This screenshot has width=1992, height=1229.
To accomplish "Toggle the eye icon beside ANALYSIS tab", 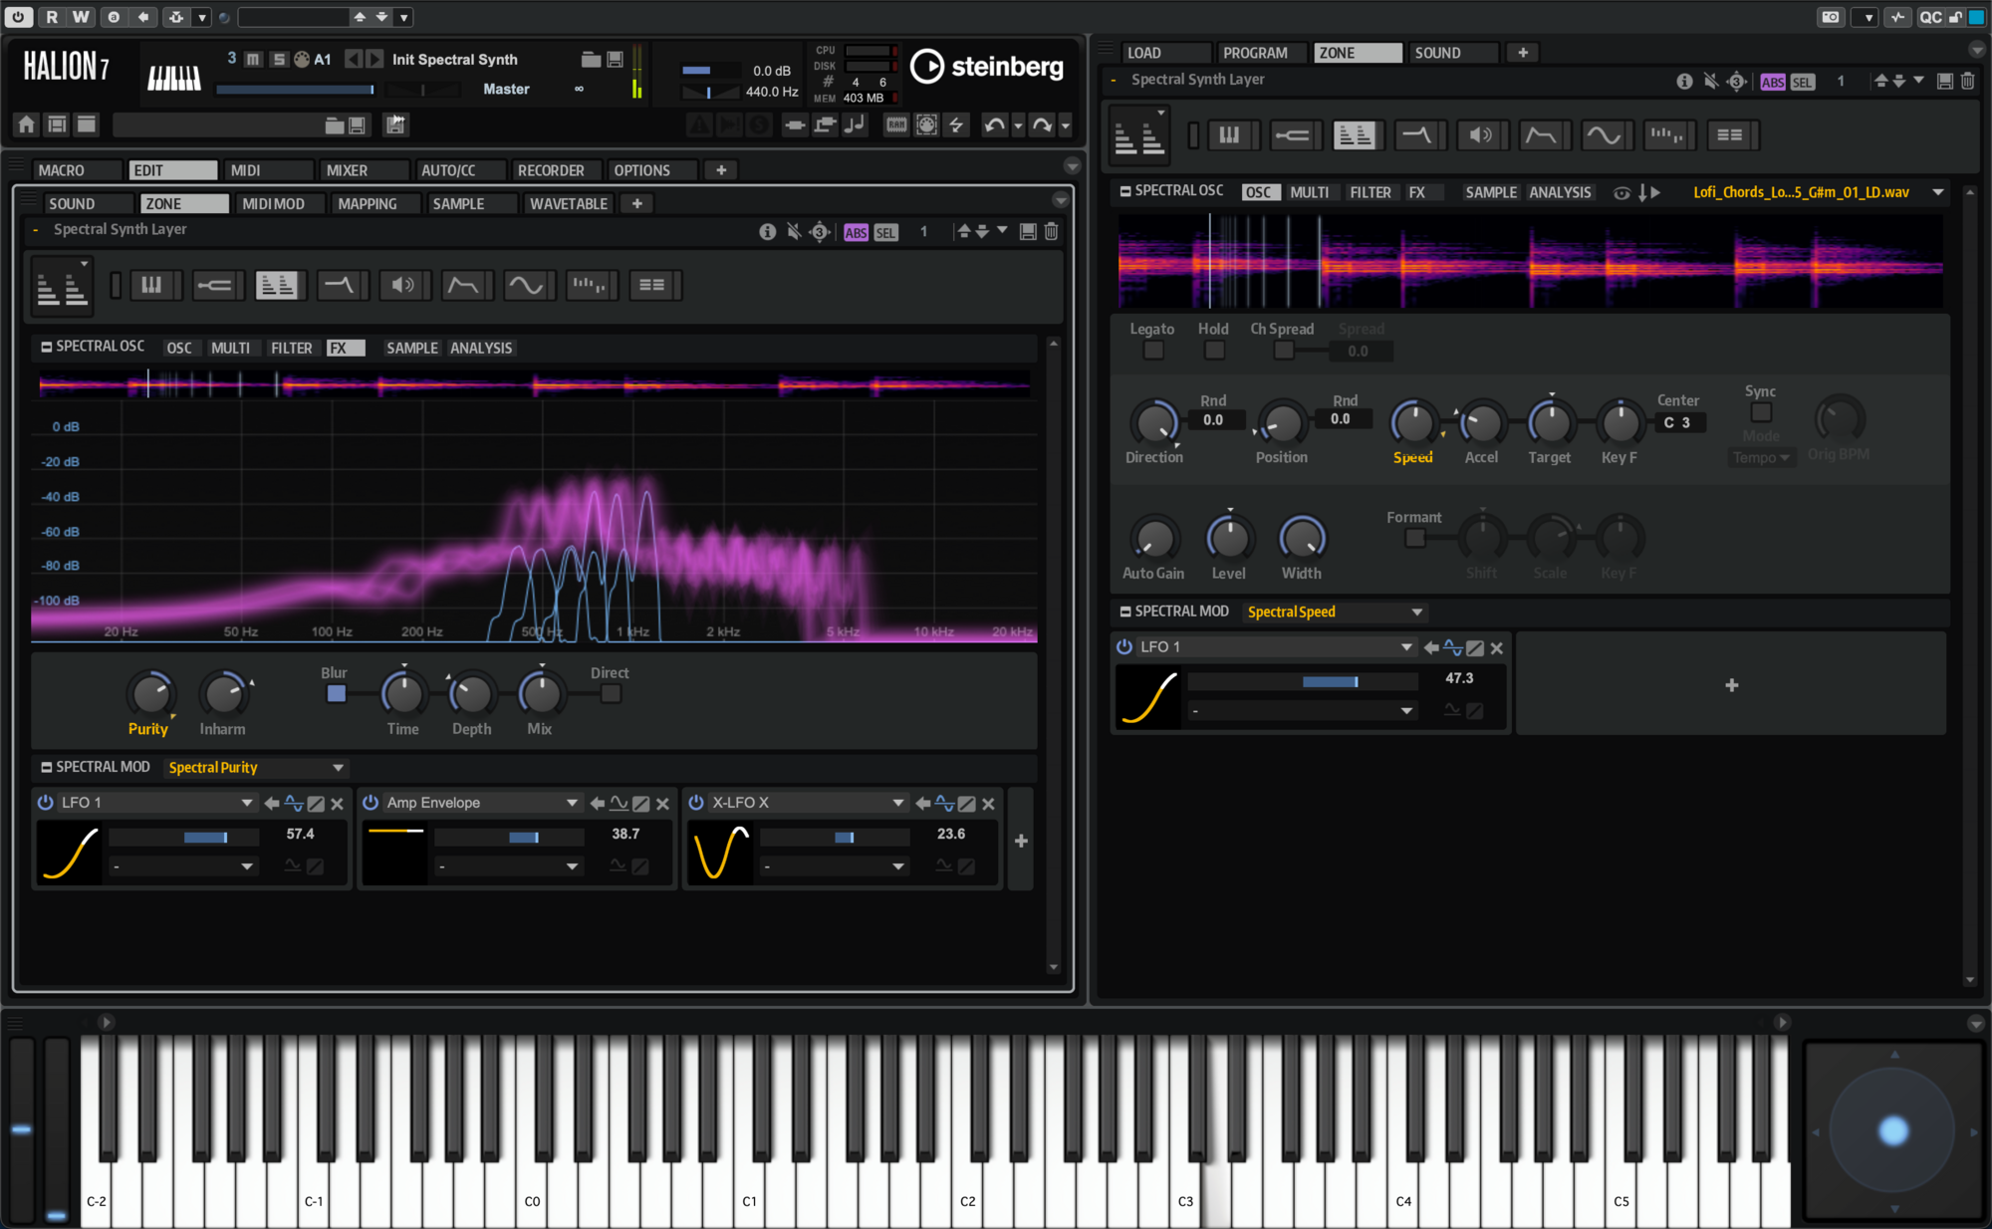I will coord(1621,193).
